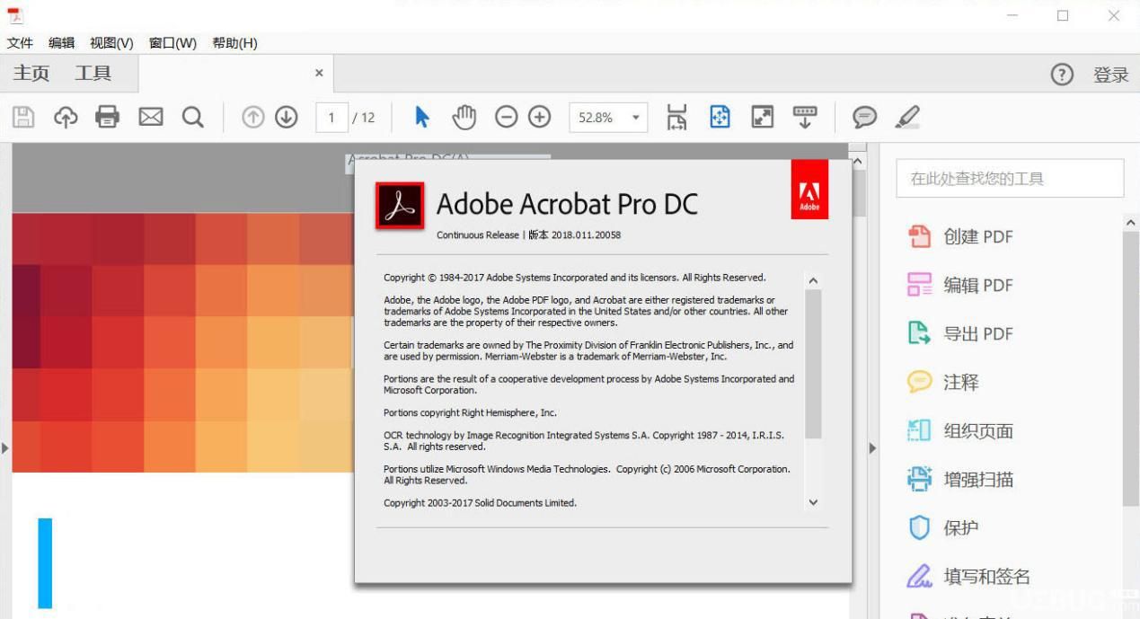Activate the selection arrow tool
Screen dimensions: 1140x619
tap(422, 117)
